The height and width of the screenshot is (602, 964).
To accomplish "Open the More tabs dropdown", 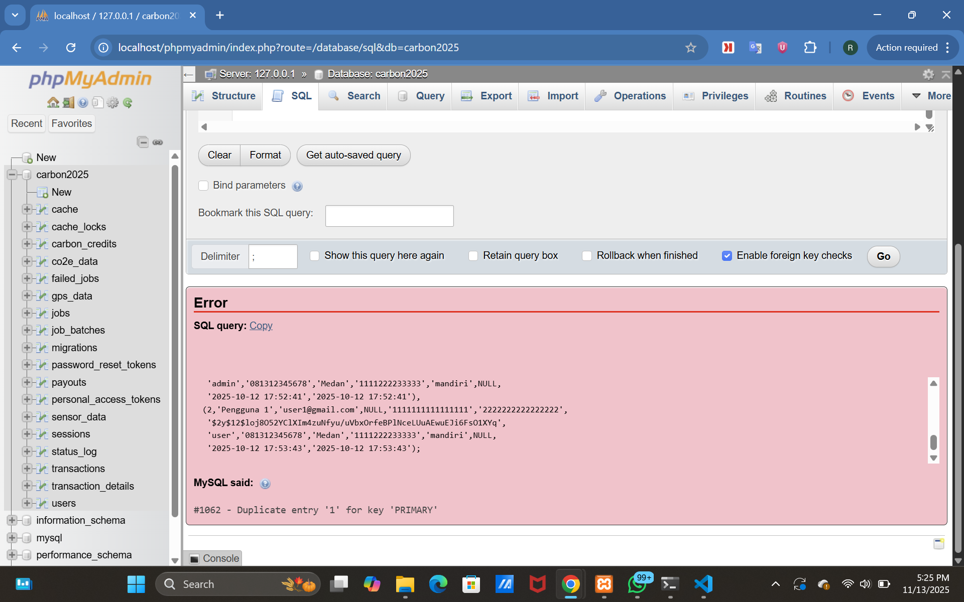I will [x=931, y=96].
